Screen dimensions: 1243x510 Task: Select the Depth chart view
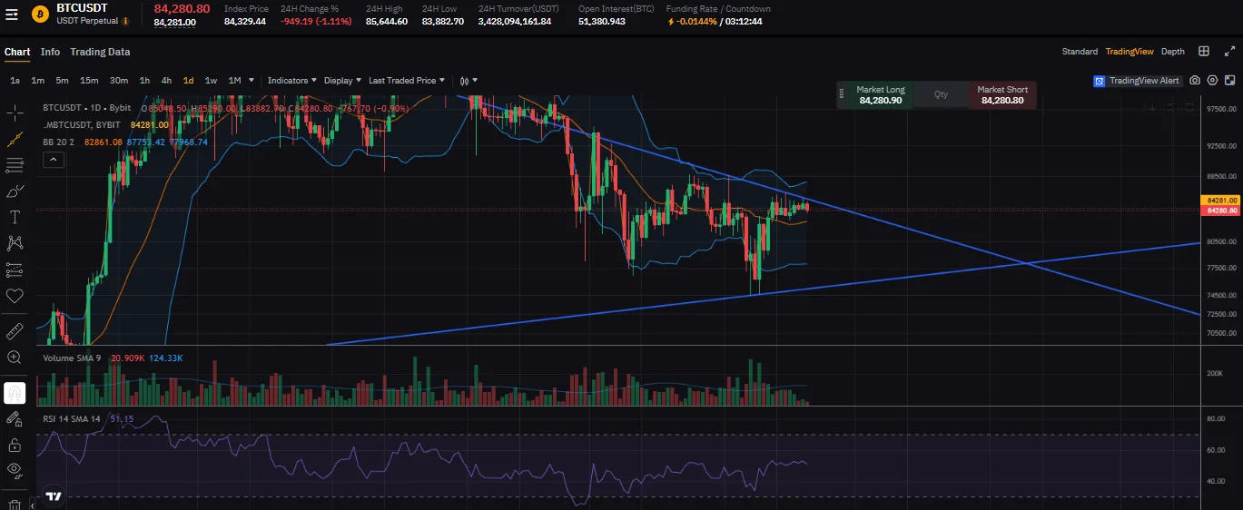coord(1173,52)
